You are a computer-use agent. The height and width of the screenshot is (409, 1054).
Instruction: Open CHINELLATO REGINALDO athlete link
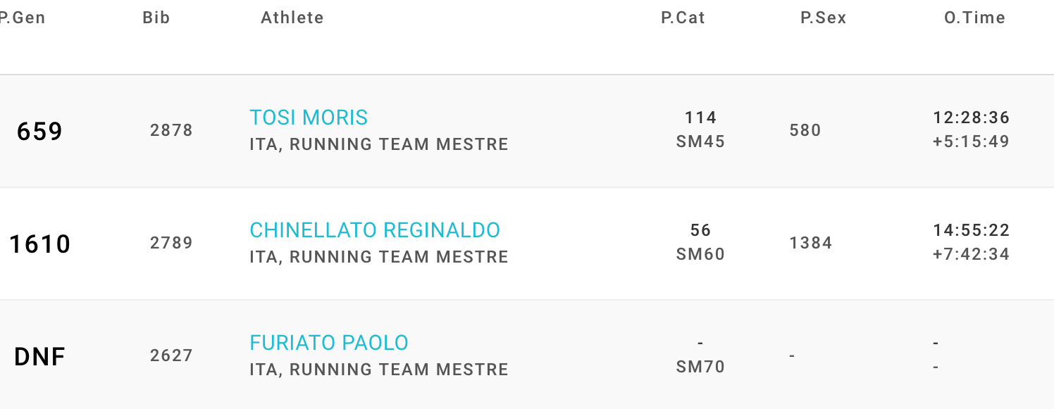pyautogui.click(x=375, y=230)
